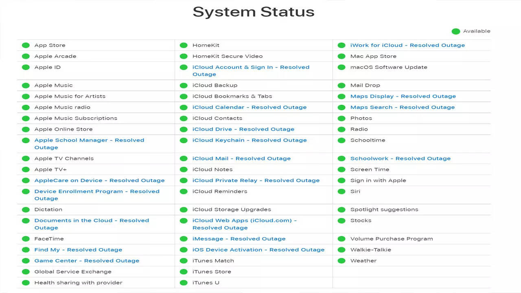View iCloud Private Relay resolved outage
The width and height of the screenshot is (521, 293).
point(256,181)
